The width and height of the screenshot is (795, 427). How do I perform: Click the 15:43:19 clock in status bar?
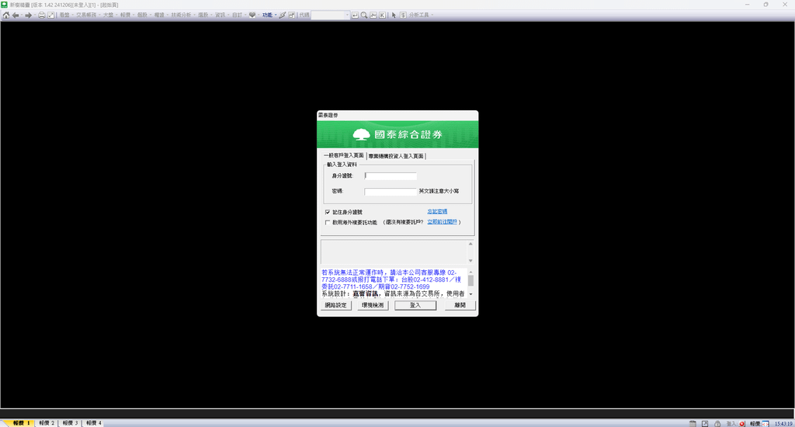783,423
